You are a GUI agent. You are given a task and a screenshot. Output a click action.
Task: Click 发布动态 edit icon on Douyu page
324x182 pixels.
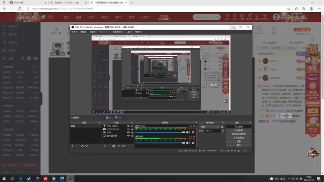259,28
